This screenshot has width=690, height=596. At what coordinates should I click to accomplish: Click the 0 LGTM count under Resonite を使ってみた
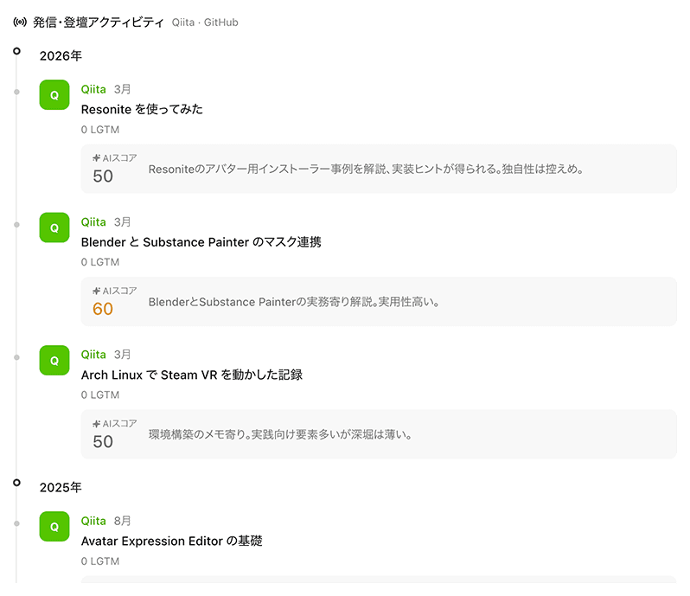point(100,130)
